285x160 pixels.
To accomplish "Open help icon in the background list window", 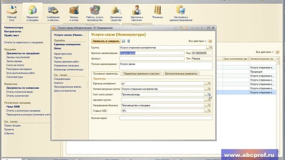I will 277,52.
